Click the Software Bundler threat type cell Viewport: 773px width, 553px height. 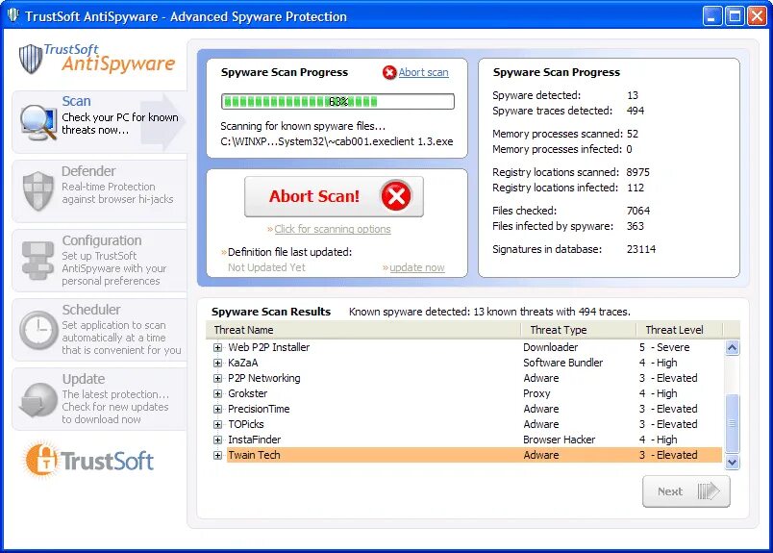pyautogui.click(x=563, y=363)
